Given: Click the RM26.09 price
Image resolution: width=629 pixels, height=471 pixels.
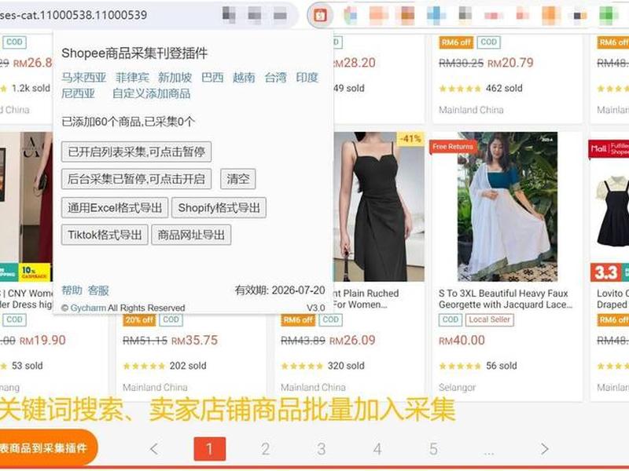Looking at the screenshot, I should click(352, 341).
